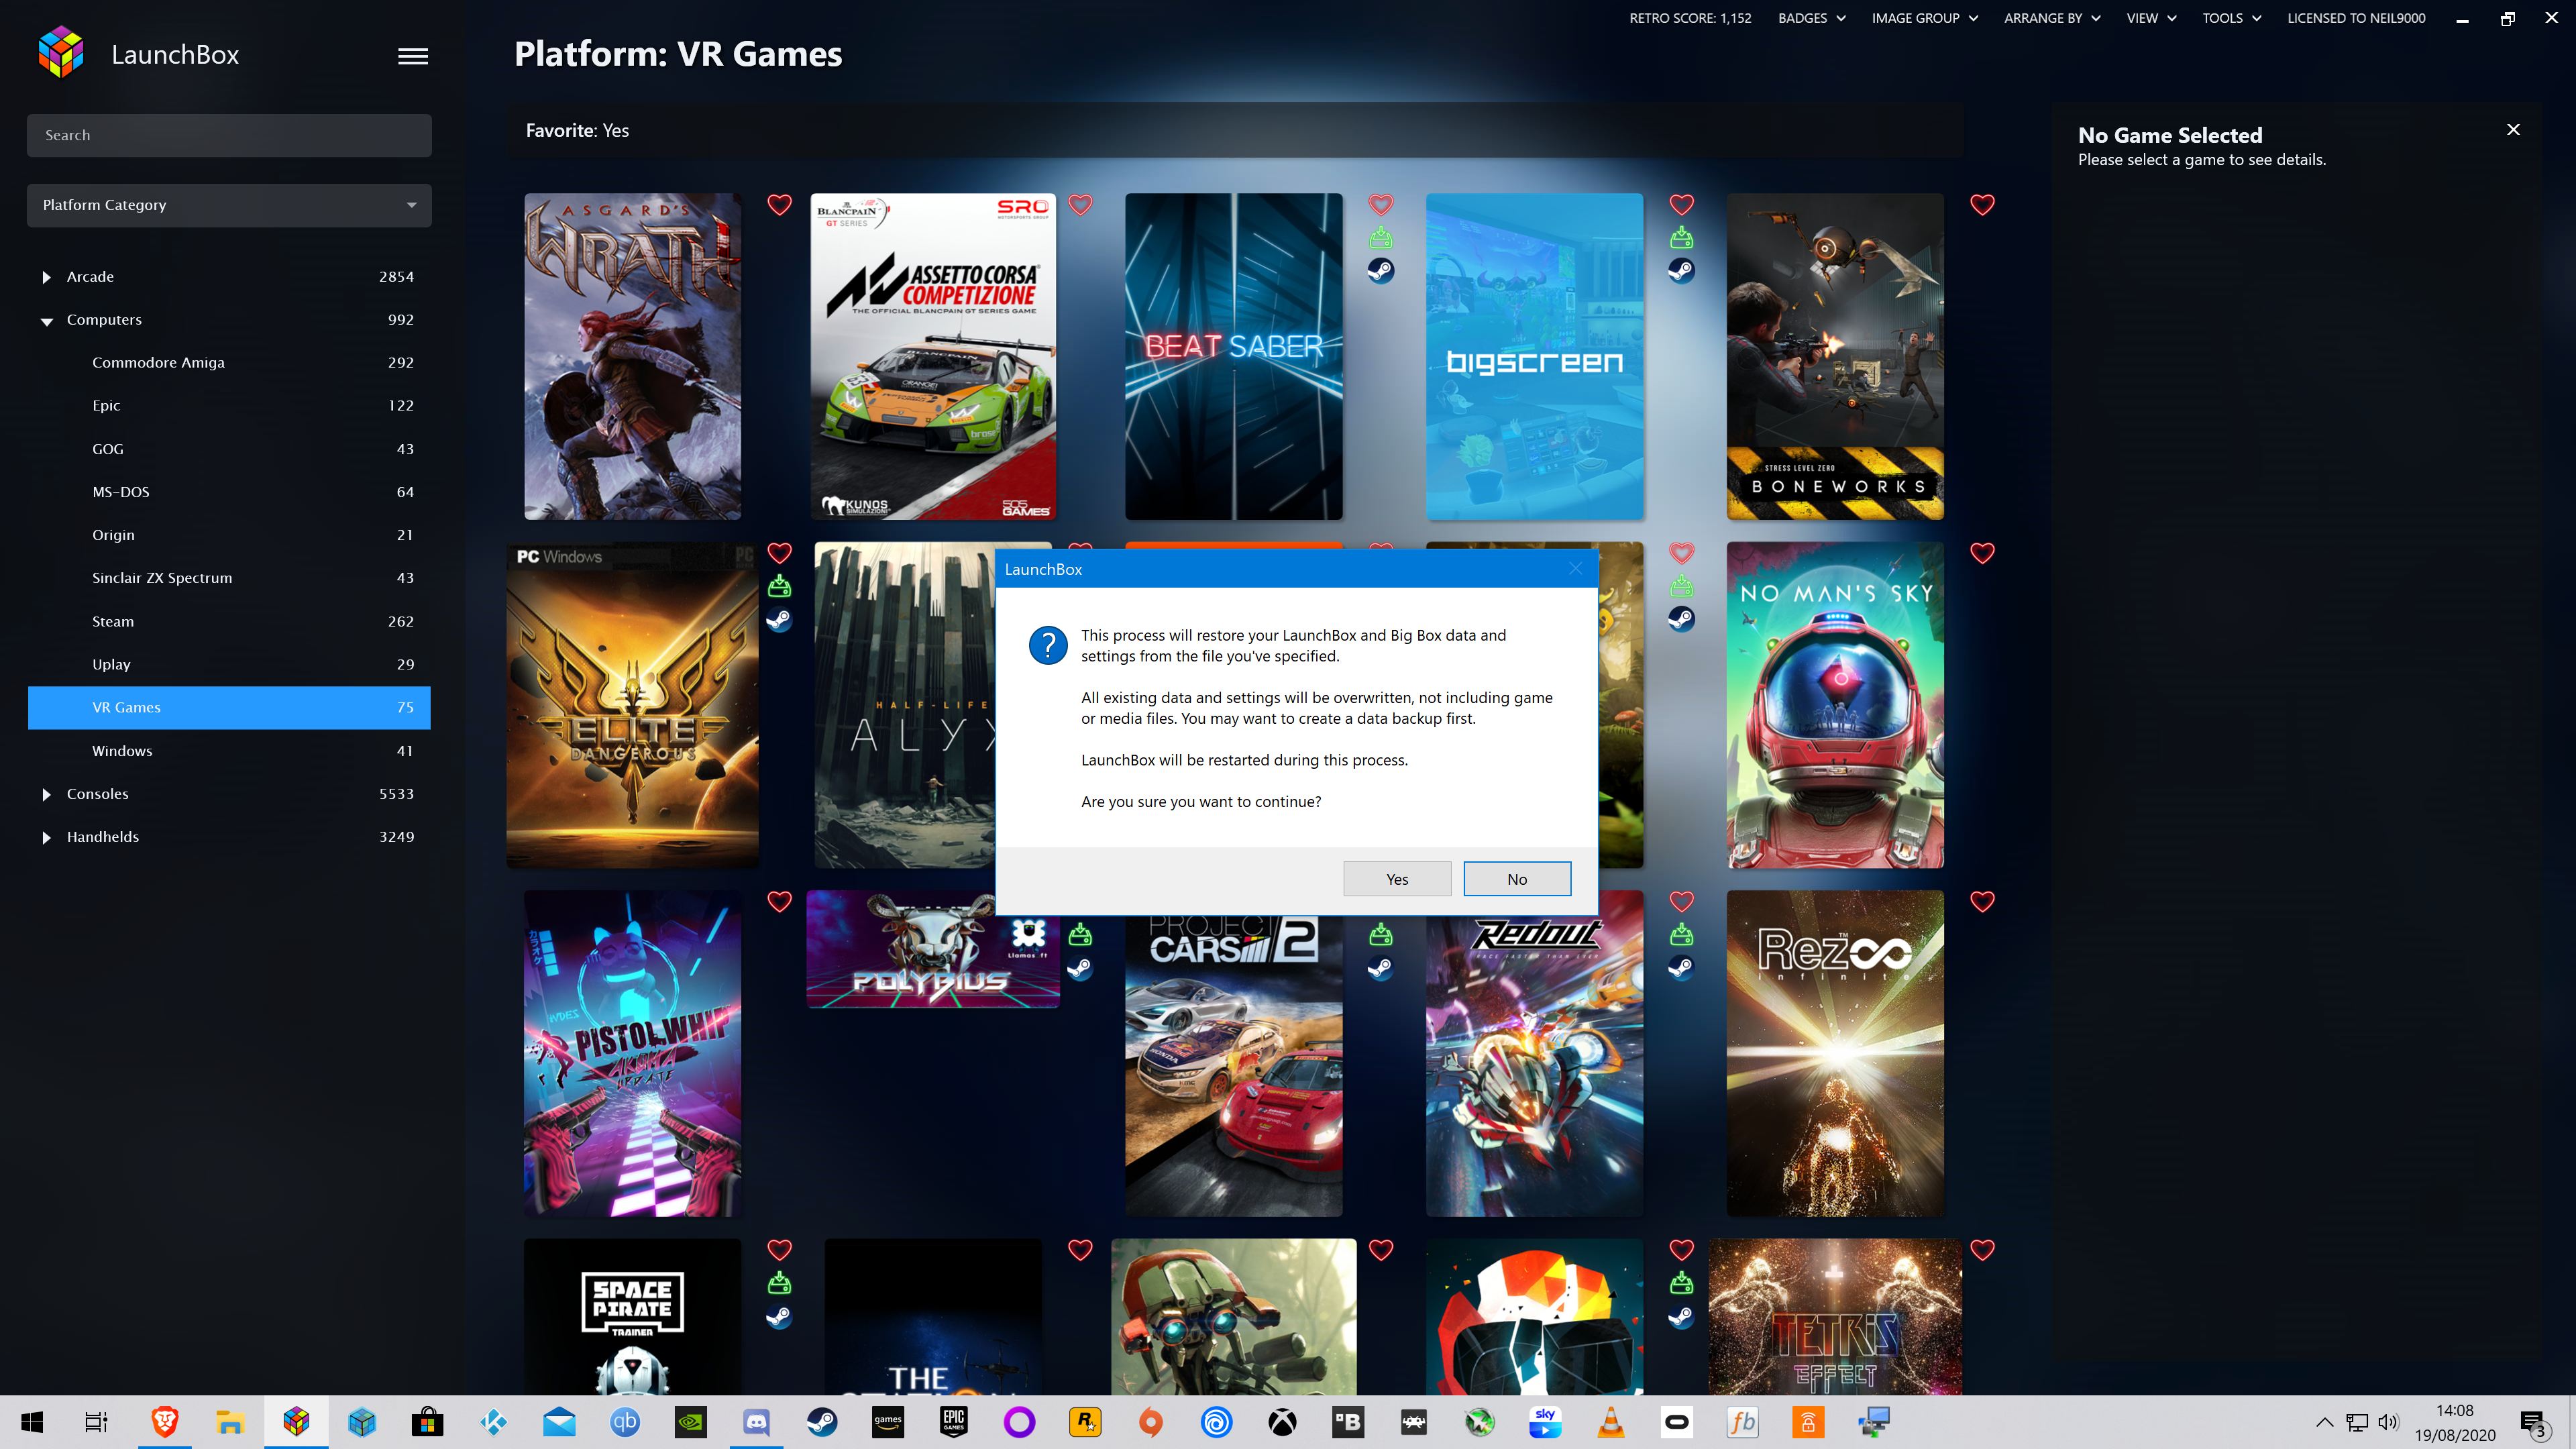
Task: Open the Badges dropdown menu
Action: point(1811,18)
